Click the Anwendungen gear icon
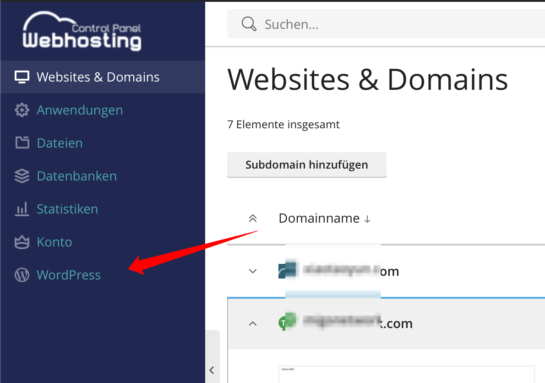Image resolution: width=545 pixels, height=383 pixels. pos(22,110)
